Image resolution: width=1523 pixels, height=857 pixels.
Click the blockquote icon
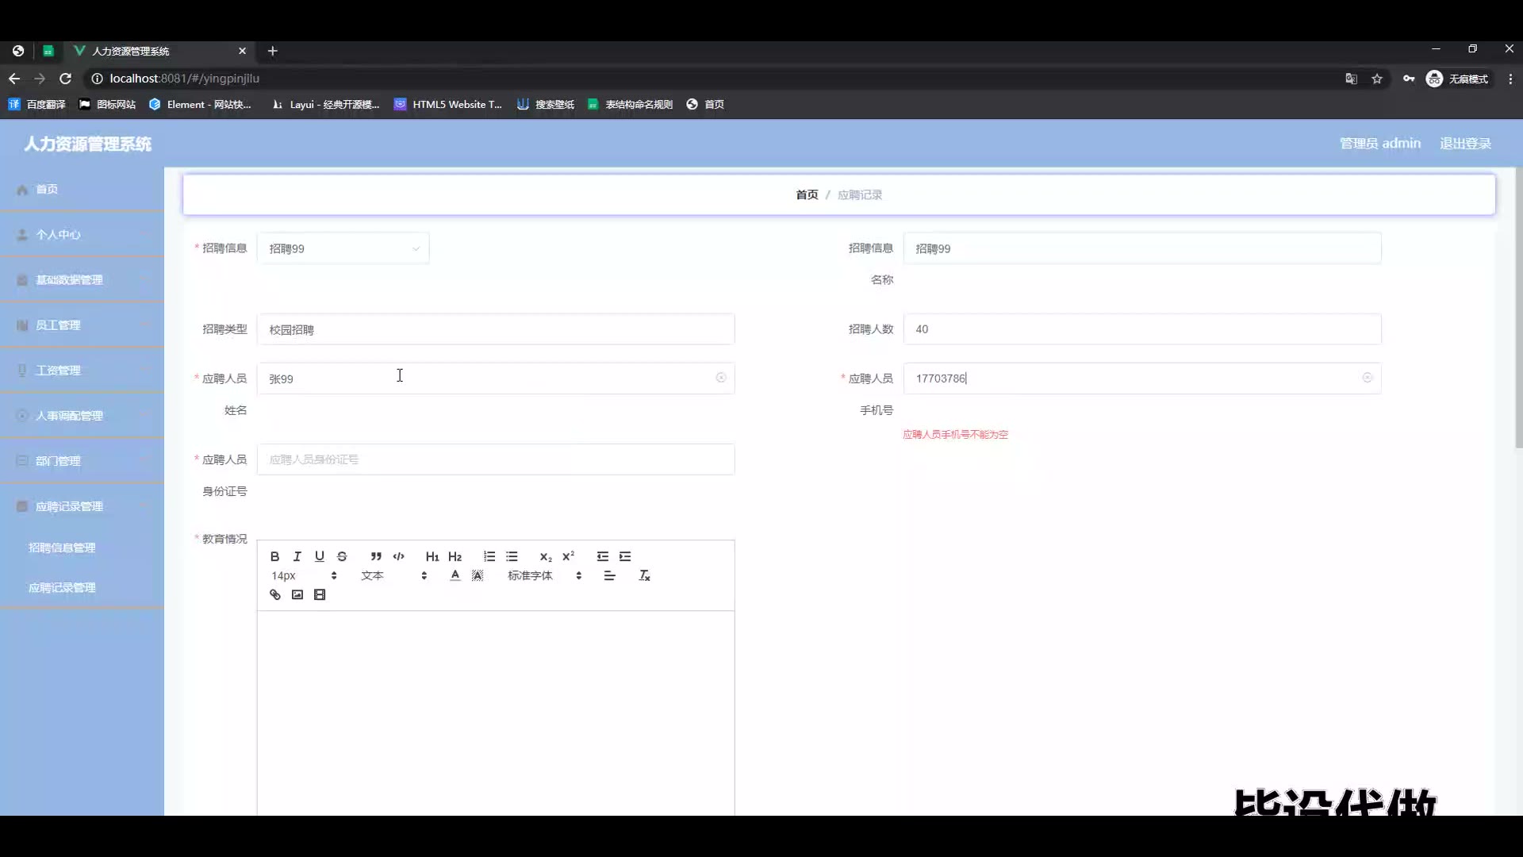coord(376,556)
